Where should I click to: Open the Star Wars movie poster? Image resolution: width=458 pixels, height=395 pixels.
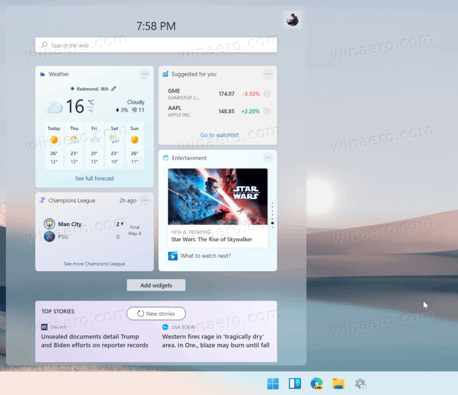[x=217, y=197]
